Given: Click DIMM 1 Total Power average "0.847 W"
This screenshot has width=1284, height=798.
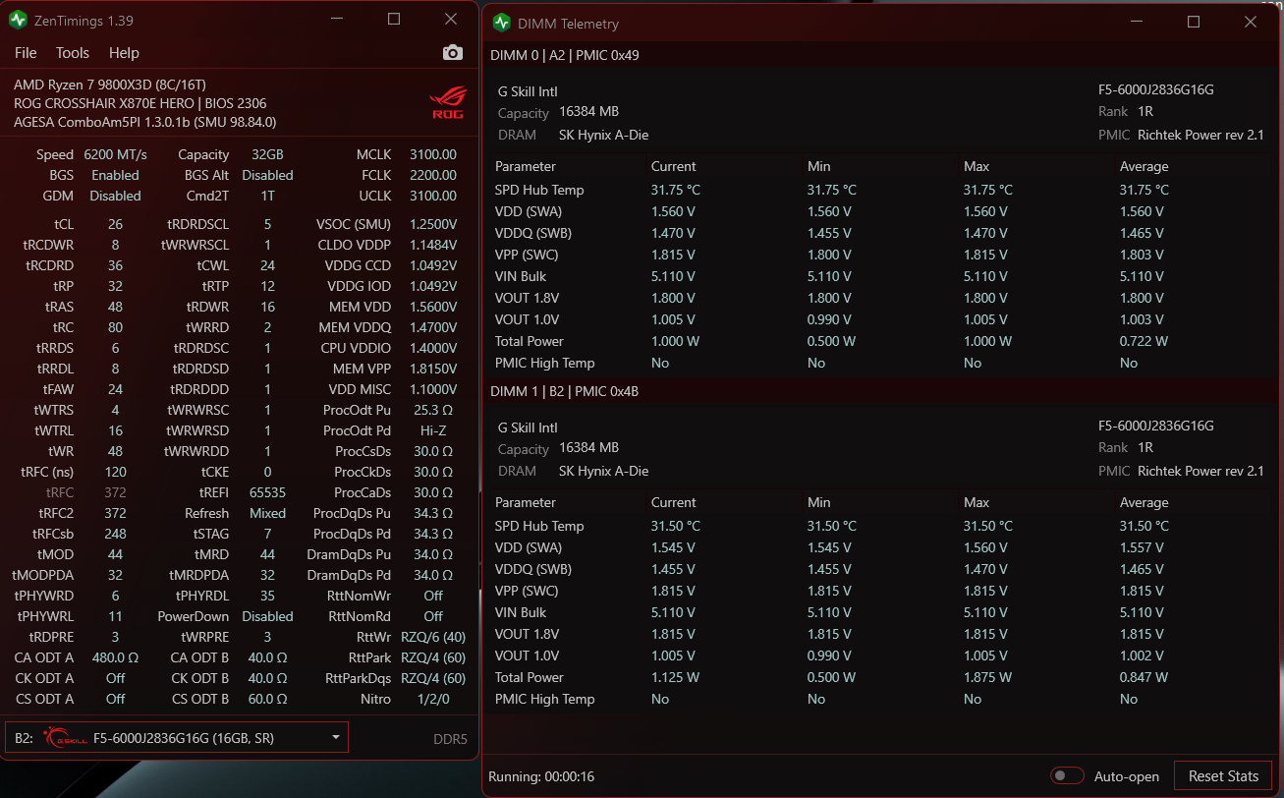Looking at the screenshot, I should 1144,677.
